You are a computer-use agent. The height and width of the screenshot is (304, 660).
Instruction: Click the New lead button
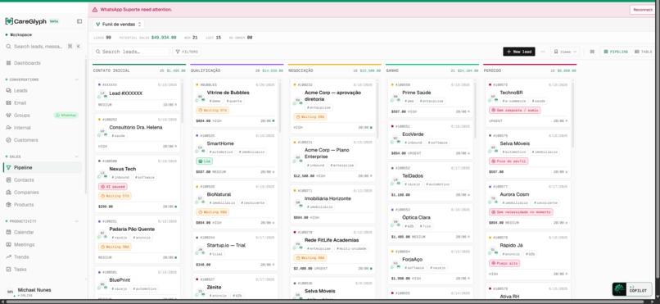coord(519,52)
